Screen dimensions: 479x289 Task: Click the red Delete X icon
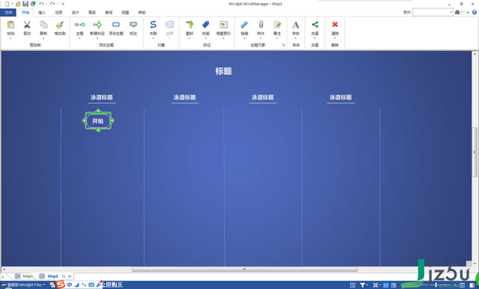pos(335,25)
